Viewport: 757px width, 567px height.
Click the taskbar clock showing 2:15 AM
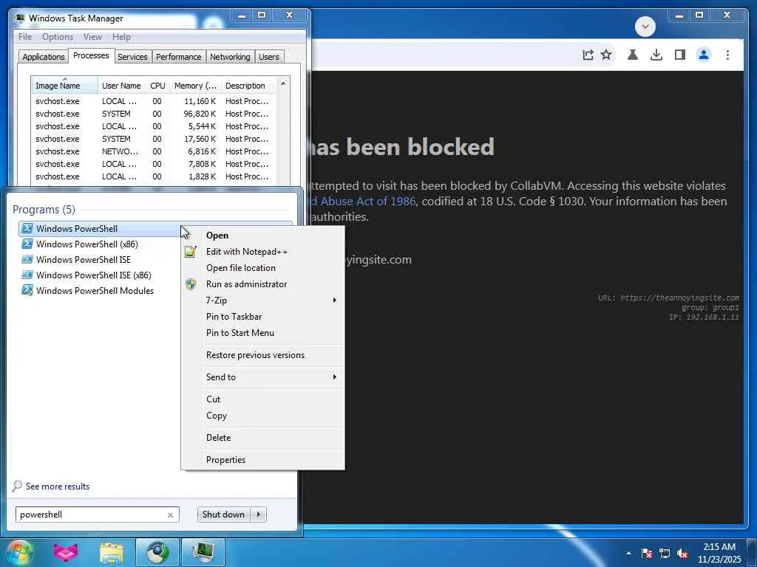719,553
